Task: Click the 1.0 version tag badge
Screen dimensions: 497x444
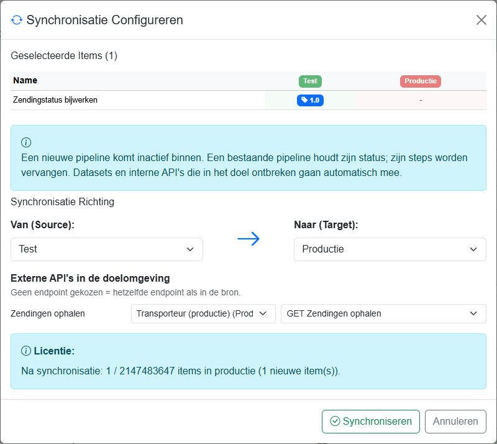Action: click(310, 100)
